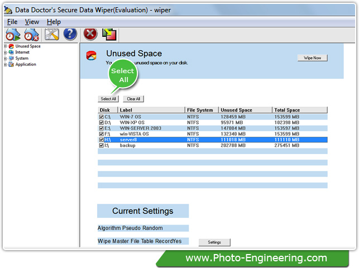Select the backup row label

[127, 146]
